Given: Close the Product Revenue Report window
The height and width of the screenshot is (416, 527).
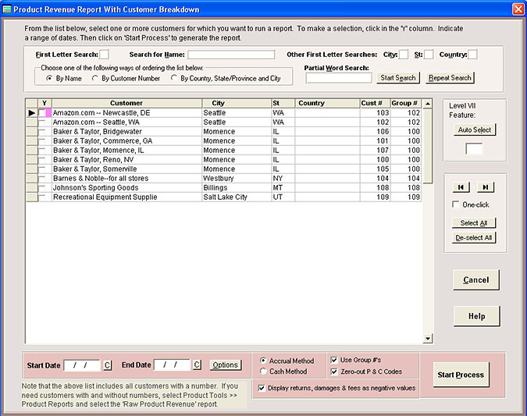Looking at the screenshot, I should point(517,9).
